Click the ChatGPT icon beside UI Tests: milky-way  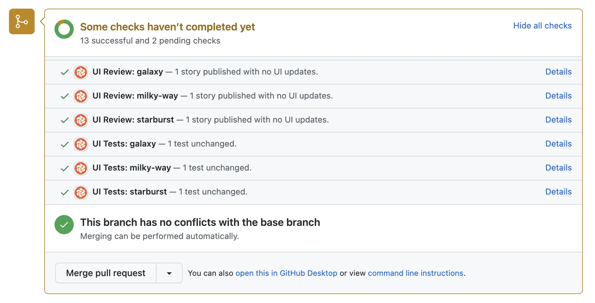click(81, 168)
